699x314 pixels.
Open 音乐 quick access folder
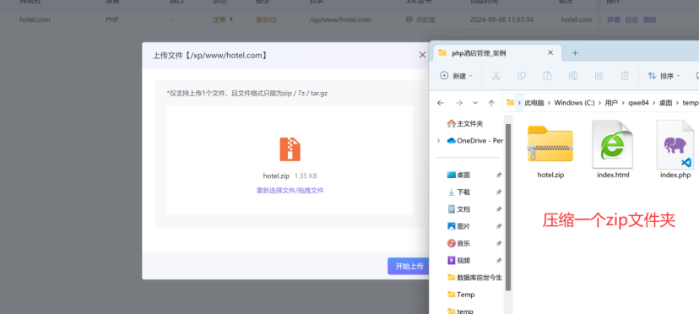coord(458,243)
